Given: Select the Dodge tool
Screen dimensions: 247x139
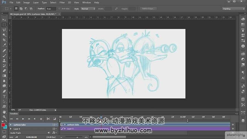Looking at the screenshot, I should pyautogui.click(x=4, y=86).
